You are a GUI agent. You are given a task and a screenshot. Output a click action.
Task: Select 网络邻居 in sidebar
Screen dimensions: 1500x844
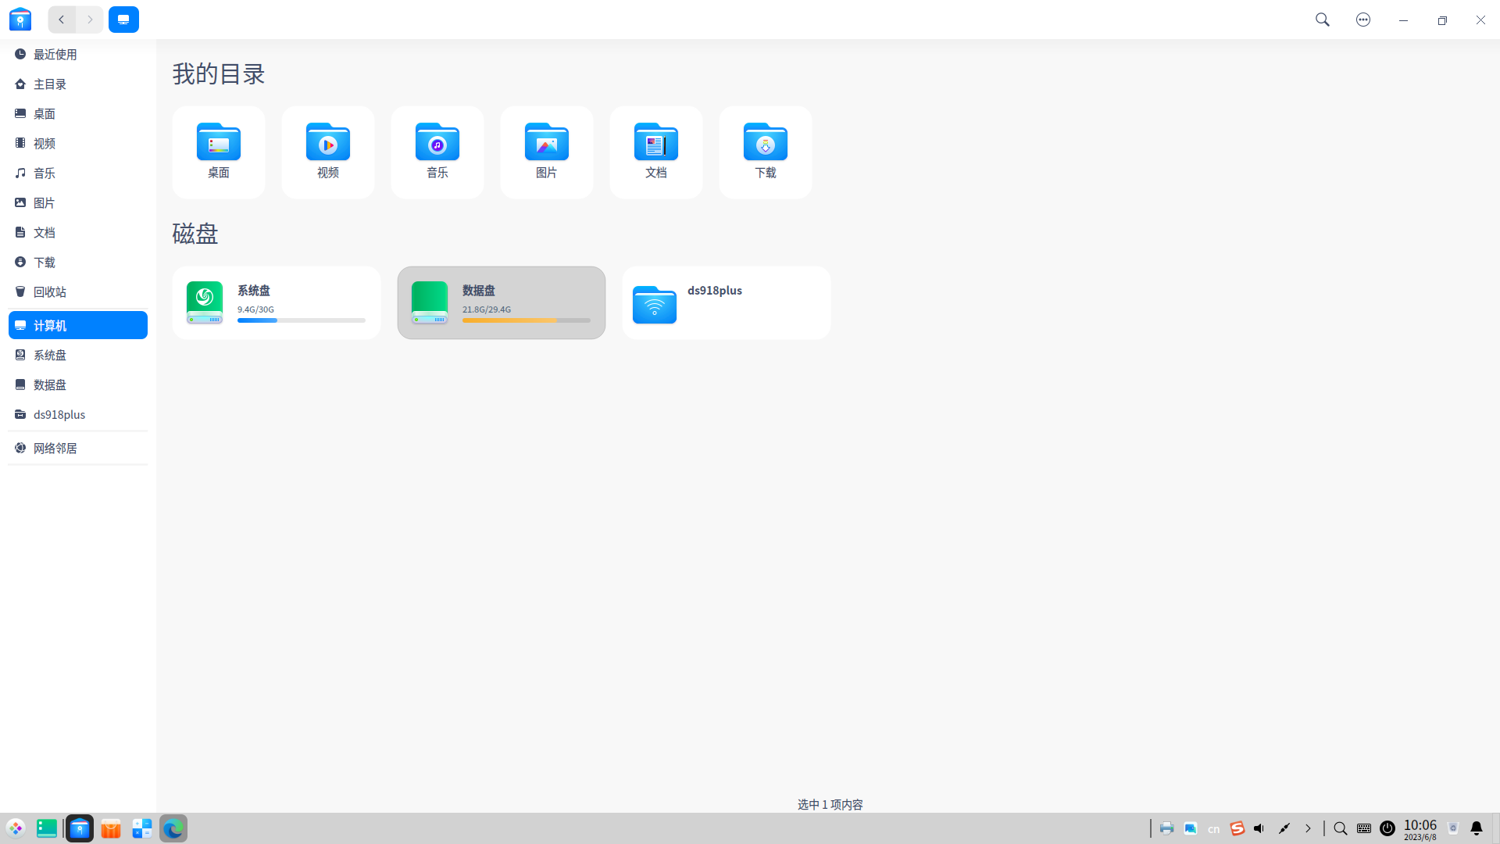[55, 448]
